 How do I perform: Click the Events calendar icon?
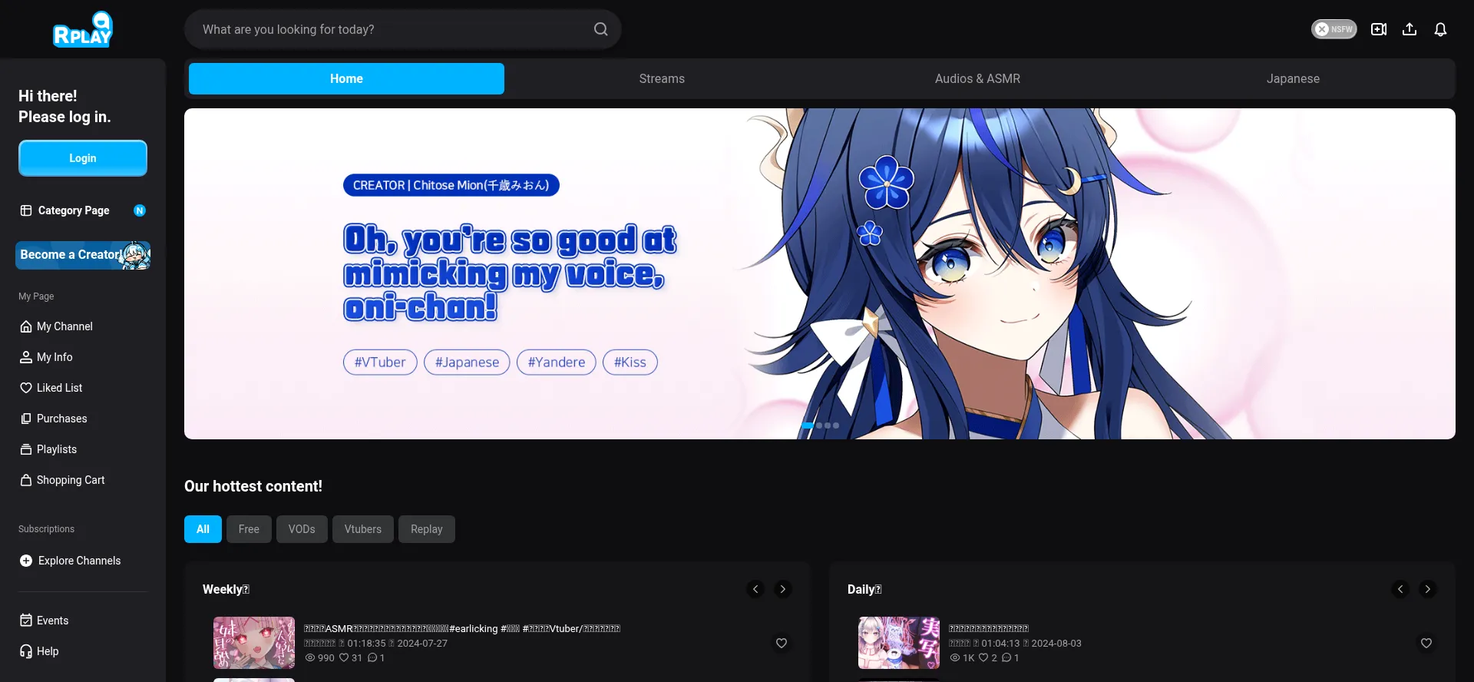coord(26,621)
